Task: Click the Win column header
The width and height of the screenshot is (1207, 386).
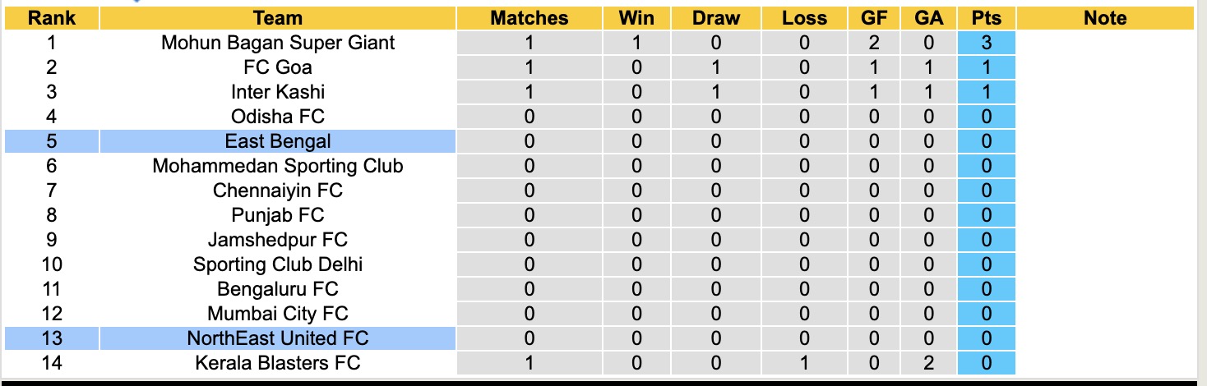Action: click(636, 18)
